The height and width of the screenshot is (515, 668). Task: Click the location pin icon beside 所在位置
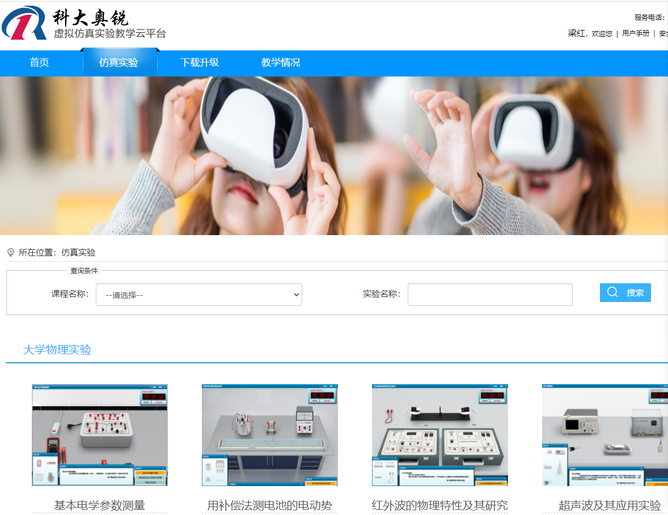(11, 253)
